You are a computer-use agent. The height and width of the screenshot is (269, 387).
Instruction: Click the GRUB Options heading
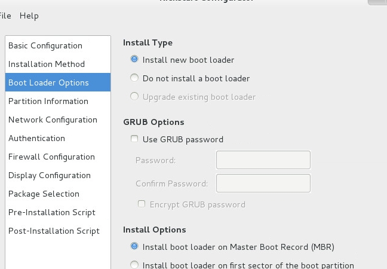pos(153,122)
